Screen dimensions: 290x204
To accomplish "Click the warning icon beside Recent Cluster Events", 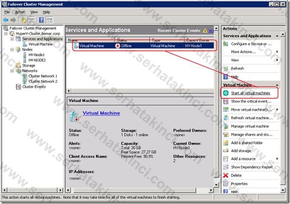I will coord(205,30).
